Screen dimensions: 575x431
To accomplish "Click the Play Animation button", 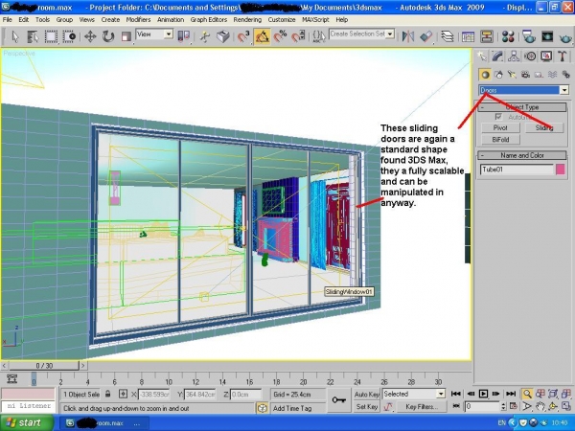I will click(x=483, y=394).
